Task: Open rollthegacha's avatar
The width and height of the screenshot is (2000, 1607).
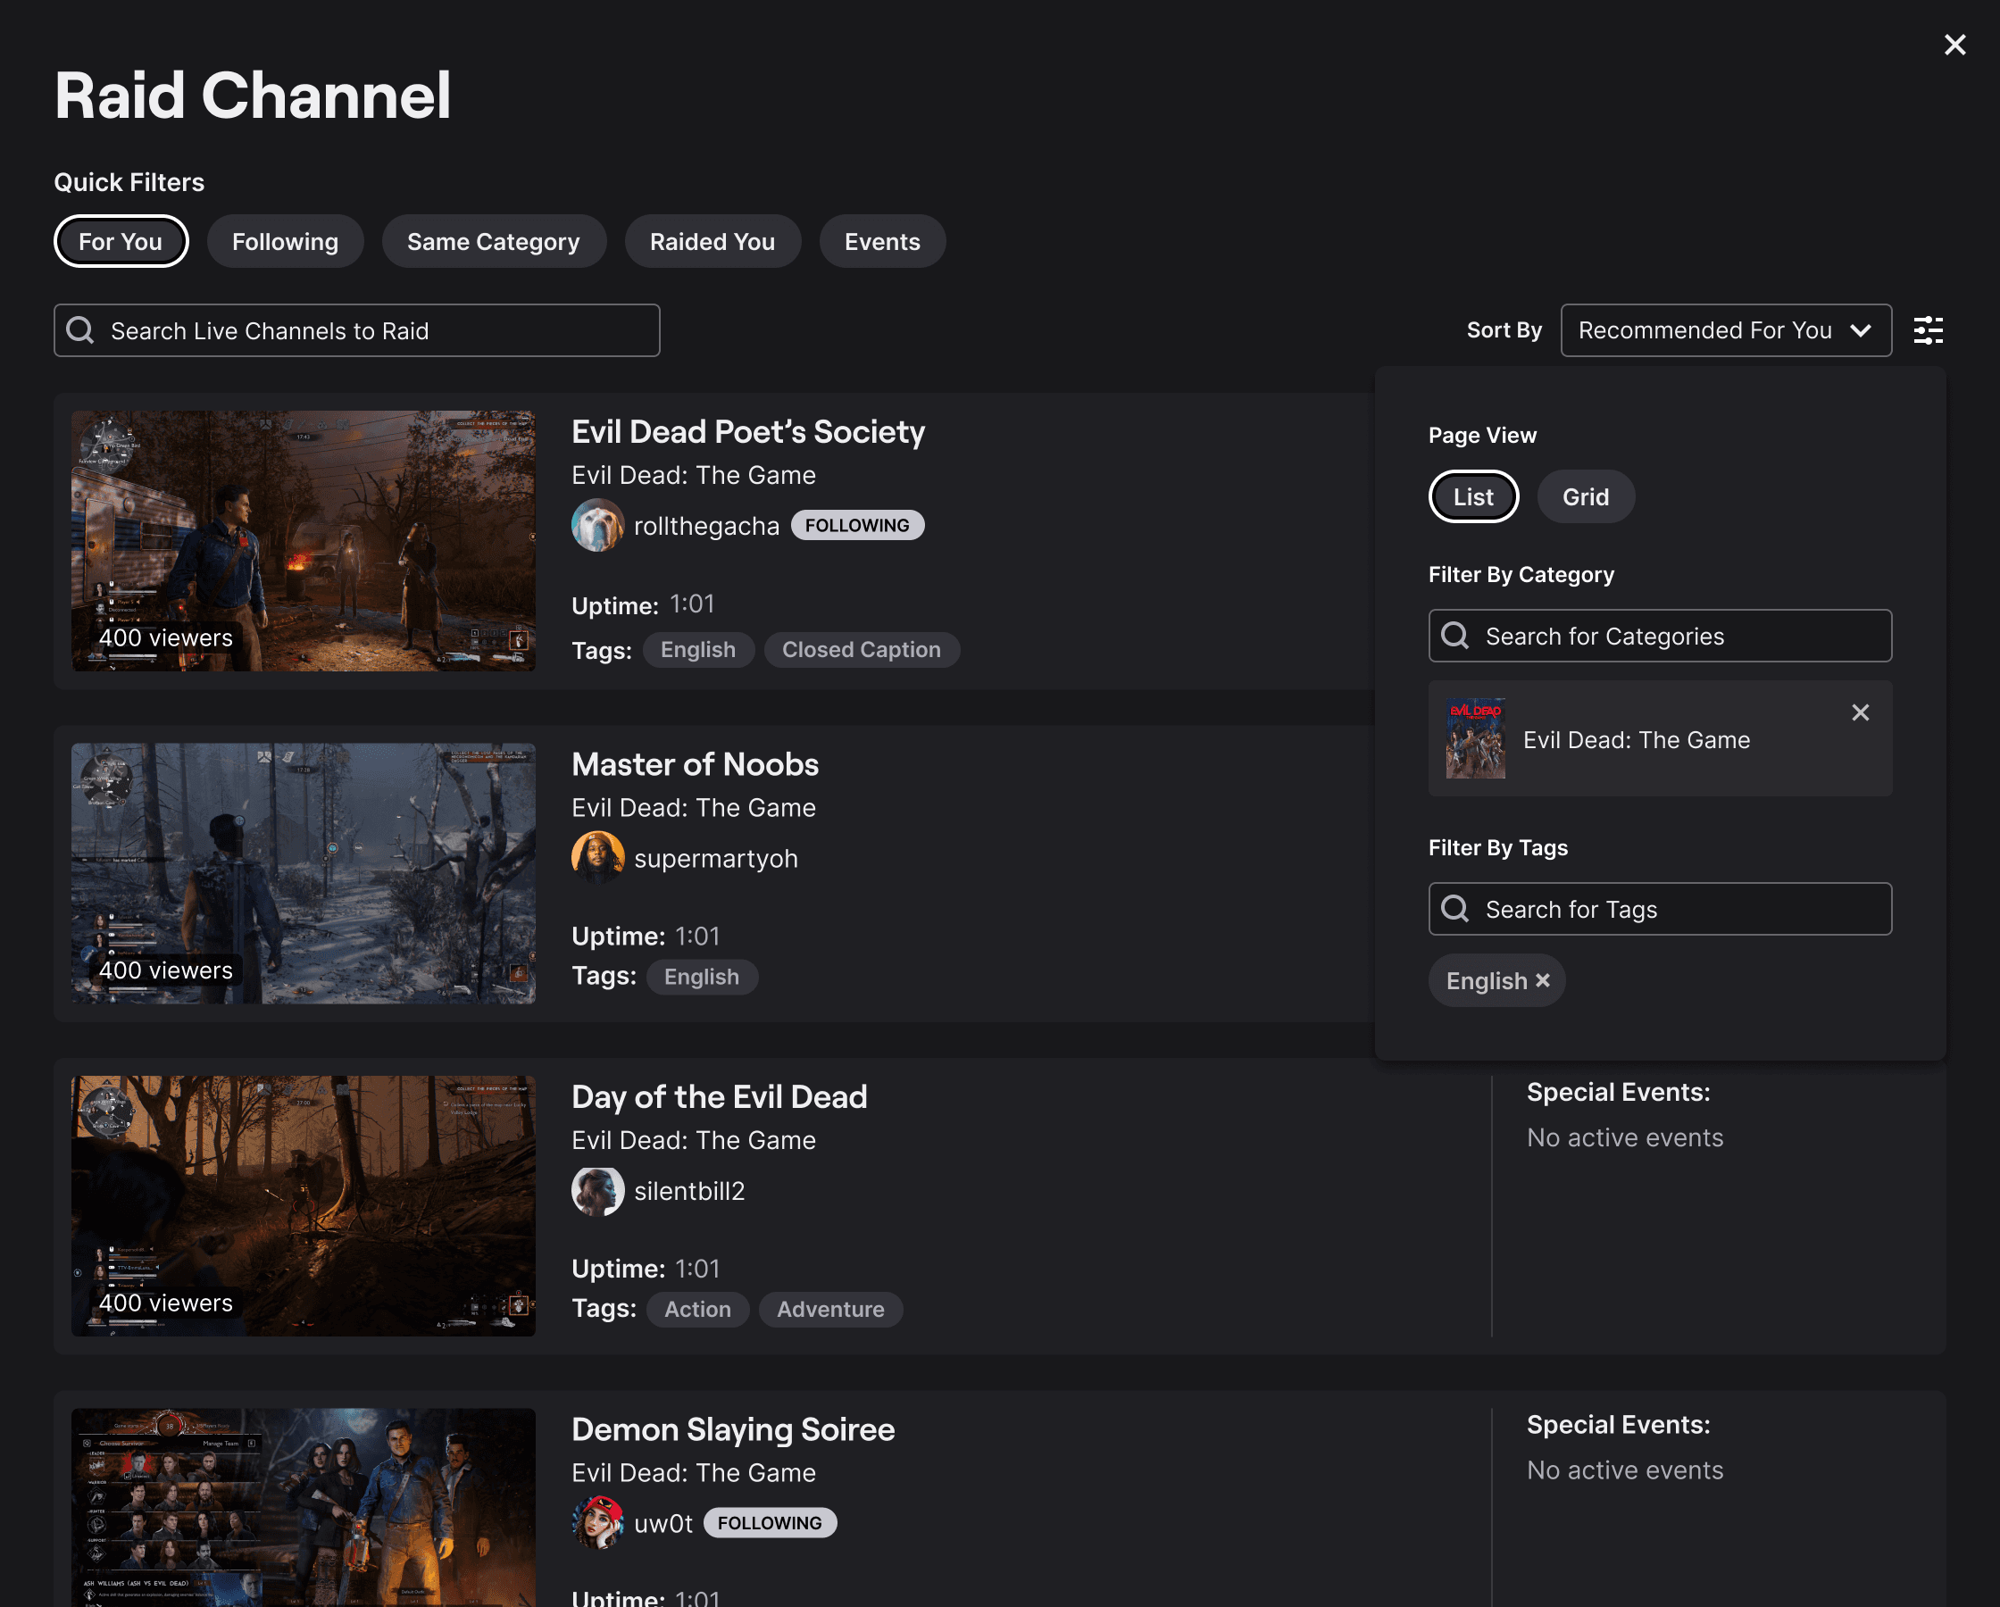Action: coord(597,525)
